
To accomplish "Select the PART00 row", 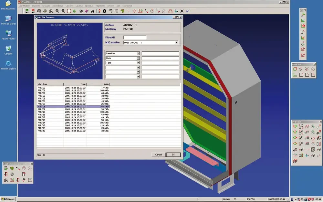I will (x=73, y=88).
